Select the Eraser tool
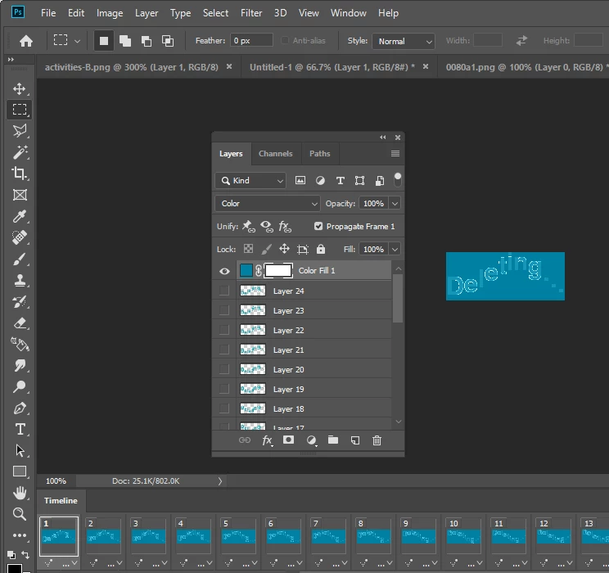This screenshot has width=609, height=573. [x=20, y=323]
